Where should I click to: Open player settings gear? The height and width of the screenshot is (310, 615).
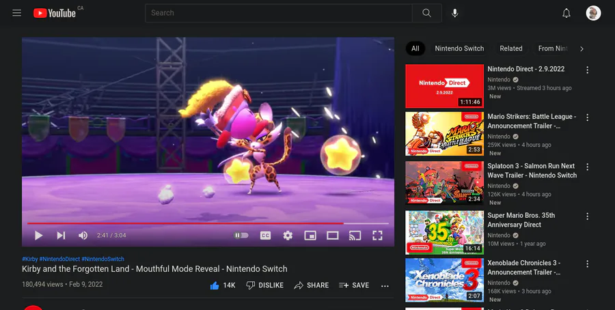288,236
